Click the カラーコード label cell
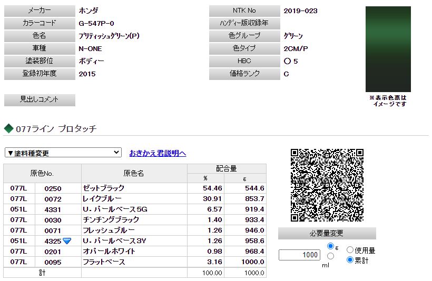 coord(40,24)
